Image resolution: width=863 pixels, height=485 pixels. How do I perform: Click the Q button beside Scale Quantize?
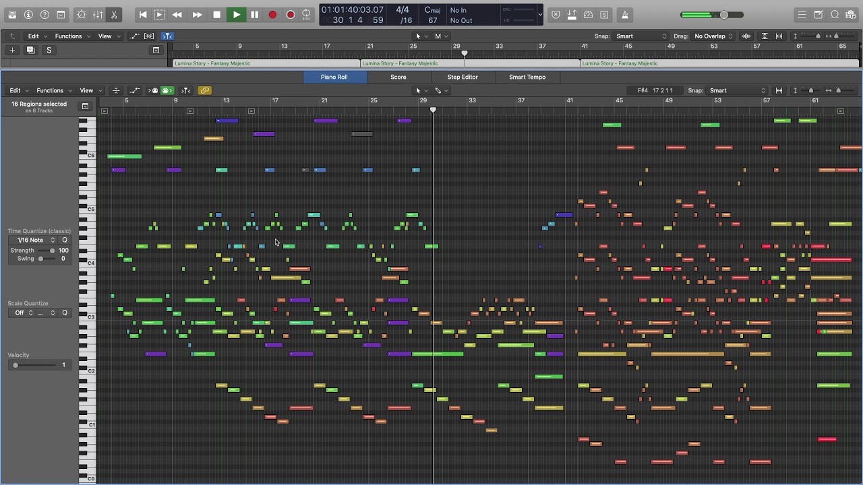65,313
